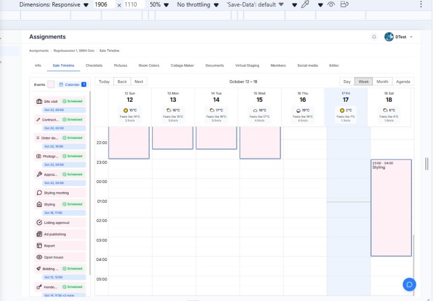Expand the DTest user menu arrow
The width and height of the screenshot is (433, 301).
[411, 37]
